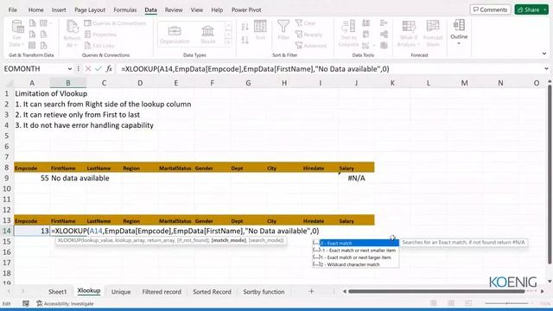Click the horizontal scrollbar thumb
Viewport: 553px width, 311px height.
pos(436,291)
